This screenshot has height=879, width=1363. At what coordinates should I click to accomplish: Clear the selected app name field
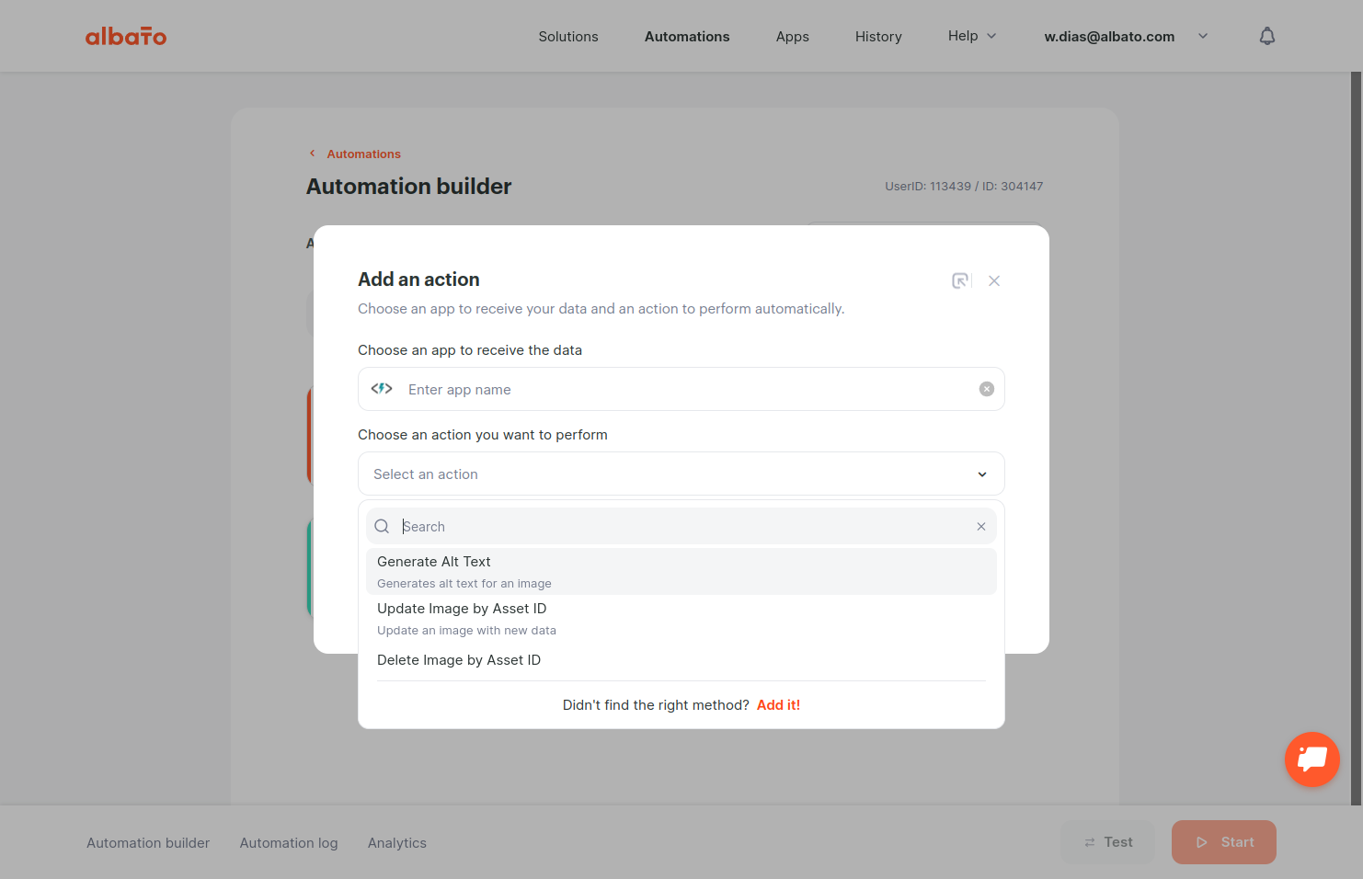click(987, 389)
